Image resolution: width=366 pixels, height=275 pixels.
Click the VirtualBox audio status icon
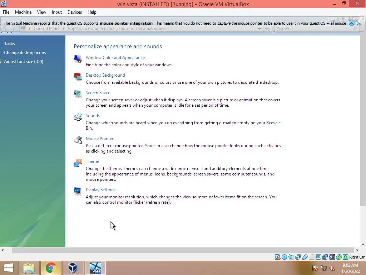291,257
